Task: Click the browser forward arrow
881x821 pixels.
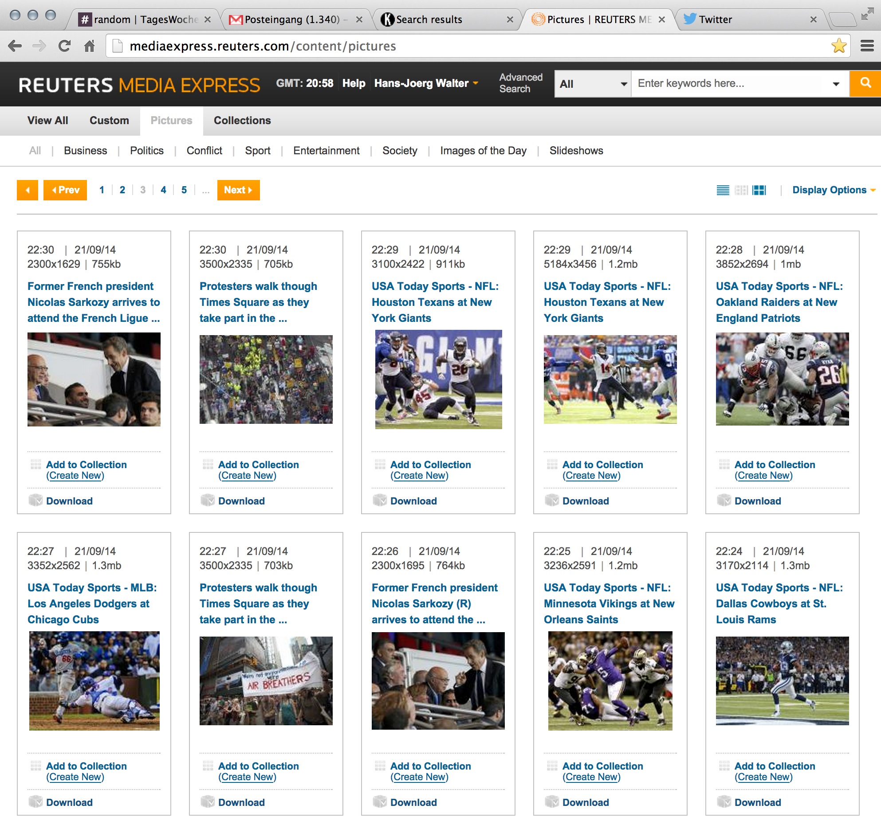Action: pos(39,46)
